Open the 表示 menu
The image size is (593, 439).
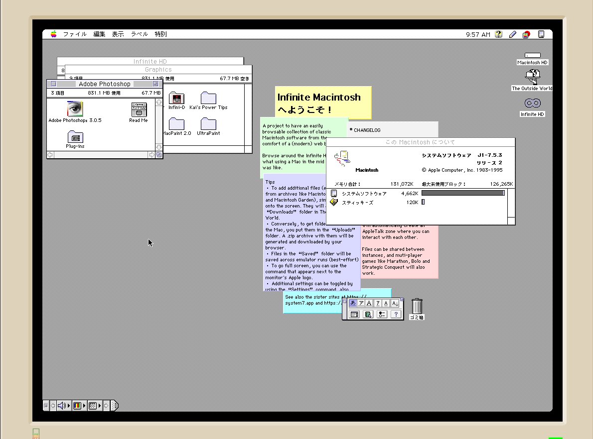pos(118,34)
